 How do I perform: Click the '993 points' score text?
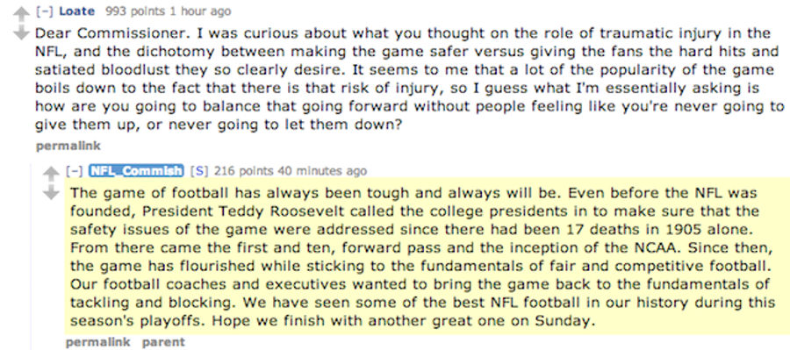point(130,11)
